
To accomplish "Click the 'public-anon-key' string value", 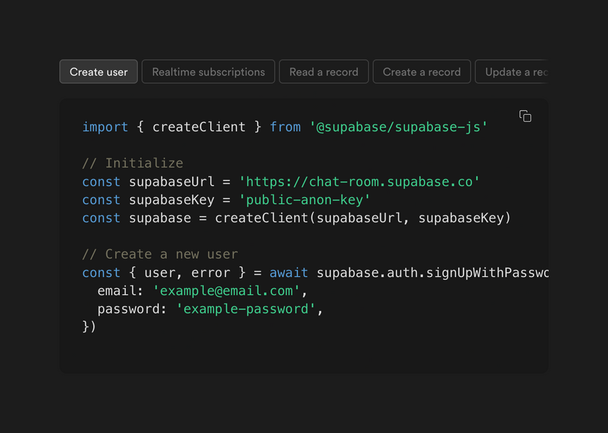I will point(305,199).
